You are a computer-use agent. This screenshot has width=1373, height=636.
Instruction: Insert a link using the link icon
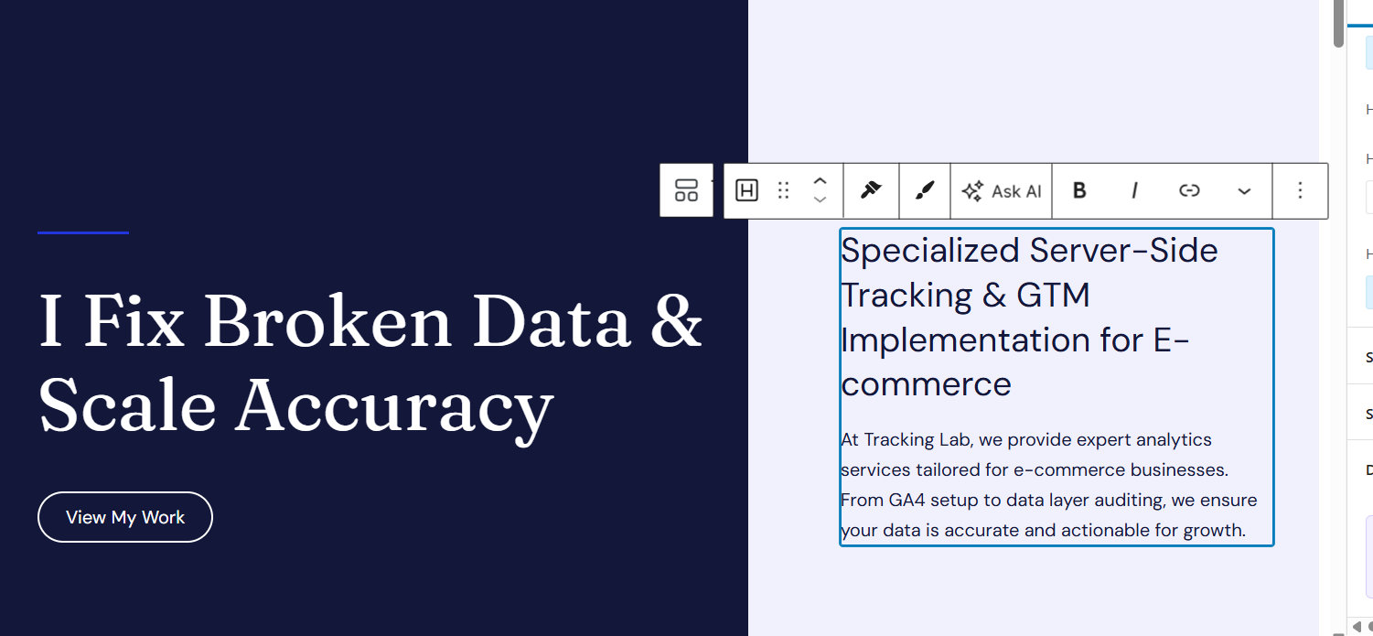(x=1189, y=190)
